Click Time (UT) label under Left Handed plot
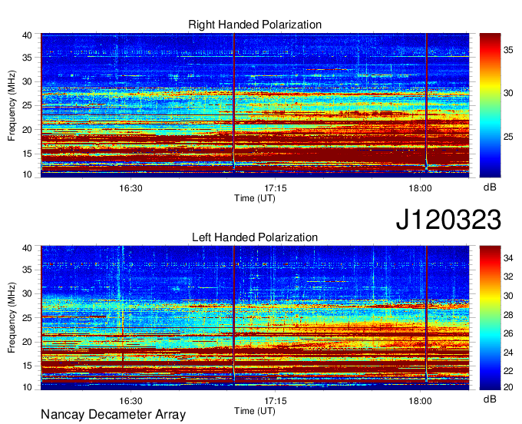The height and width of the screenshot is (424, 522). point(255,411)
